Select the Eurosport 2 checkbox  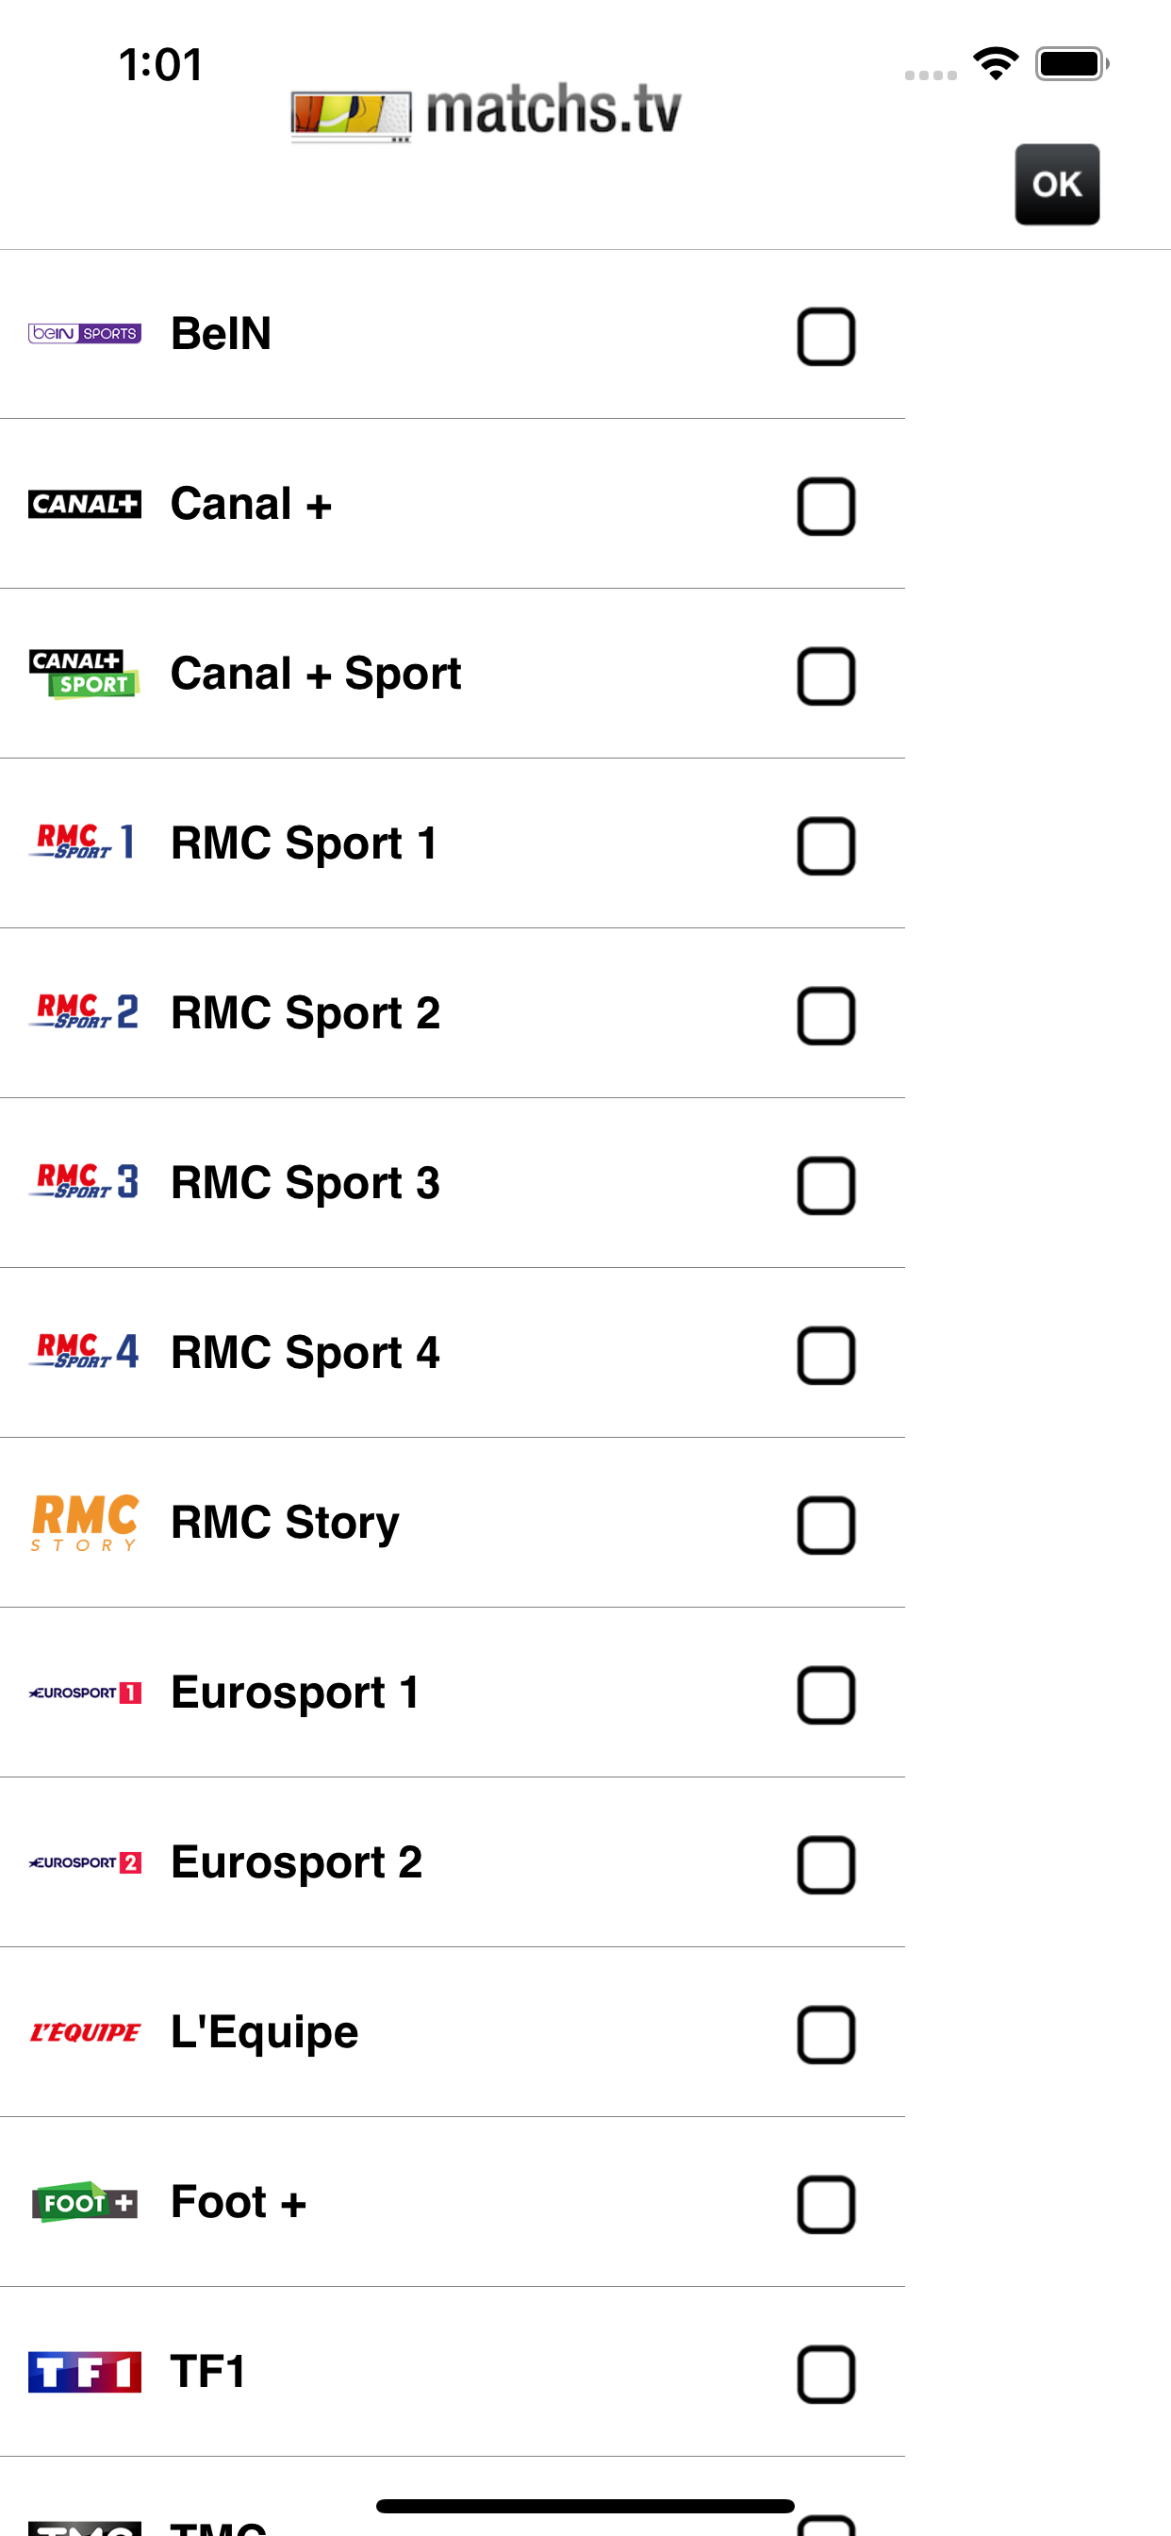click(826, 1864)
